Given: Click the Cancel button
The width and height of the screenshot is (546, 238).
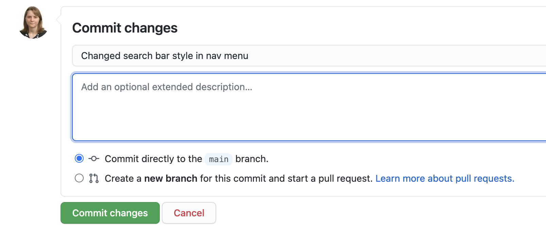Looking at the screenshot, I should pyautogui.click(x=189, y=213).
